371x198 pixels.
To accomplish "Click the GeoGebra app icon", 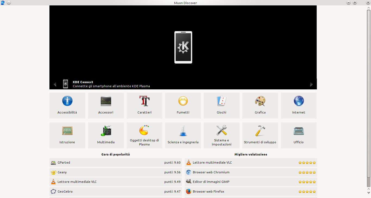I will 53,191.
